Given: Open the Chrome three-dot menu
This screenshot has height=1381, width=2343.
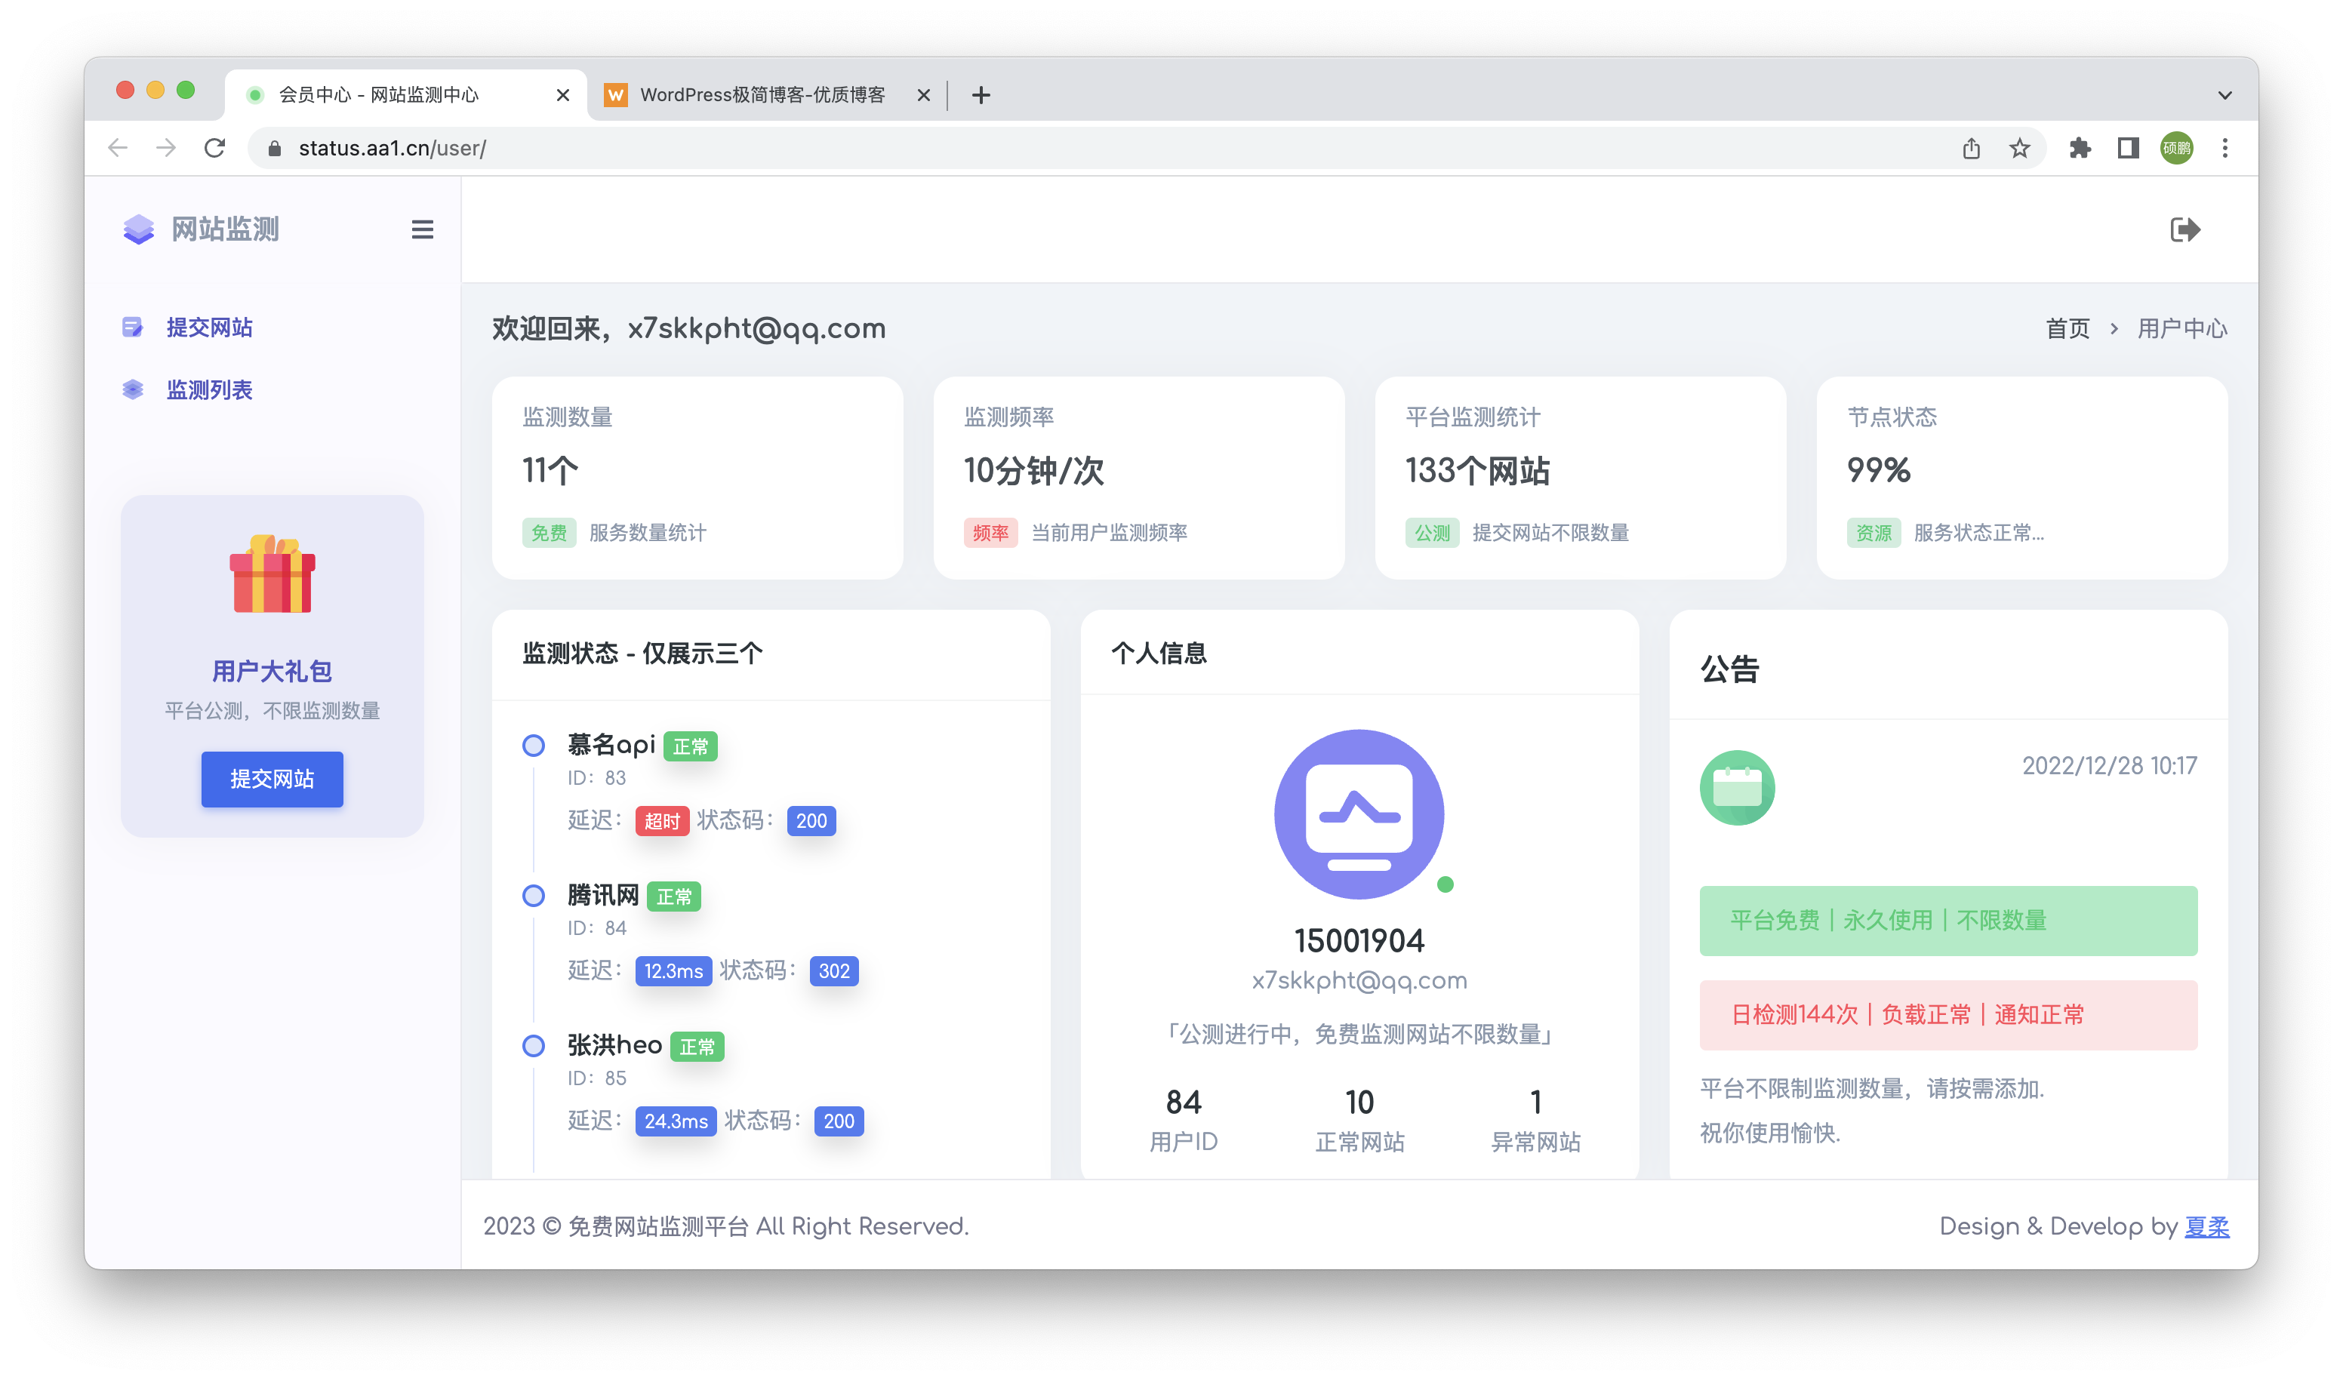Looking at the screenshot, I should (2224, 148).
